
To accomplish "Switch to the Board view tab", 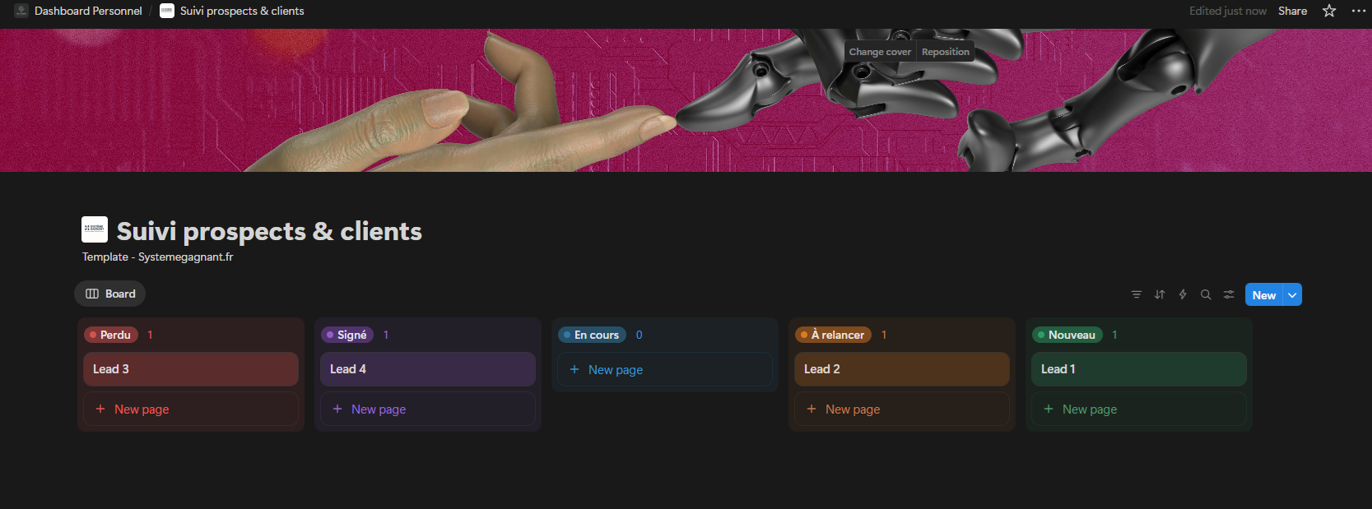I will pyautogui.click(x=110, y=294).
